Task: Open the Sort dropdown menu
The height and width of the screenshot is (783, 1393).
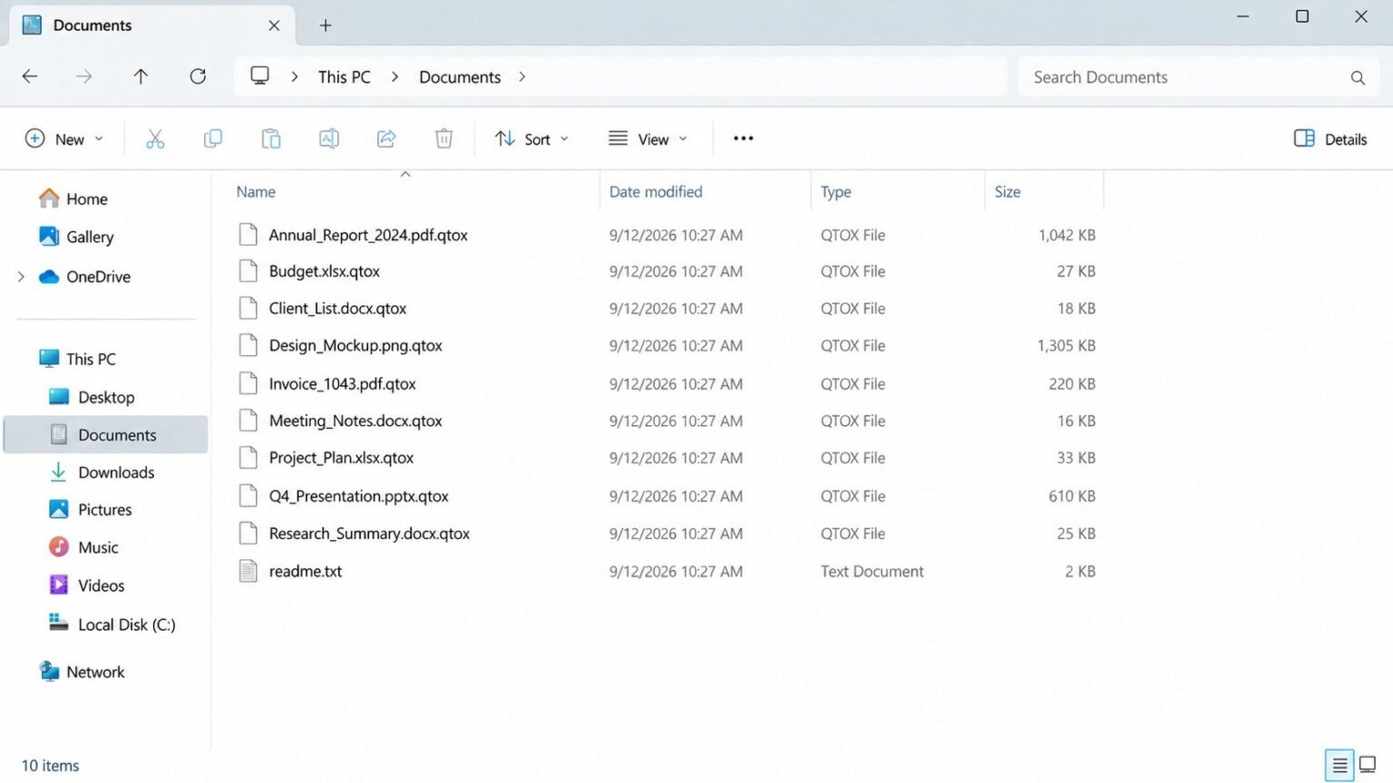Action: (531, 139)
